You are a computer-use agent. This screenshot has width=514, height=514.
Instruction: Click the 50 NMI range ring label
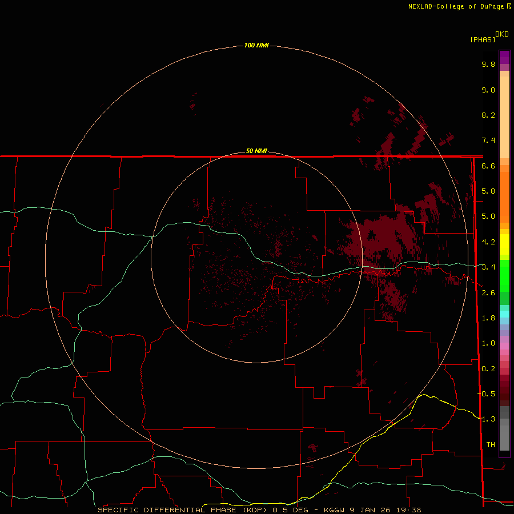pyautogui.click(x=256, y=151)
